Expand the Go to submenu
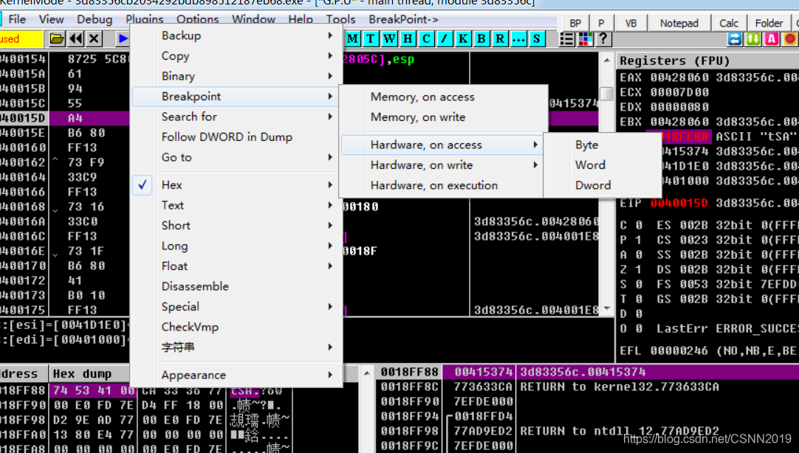 tap(235, 157)
